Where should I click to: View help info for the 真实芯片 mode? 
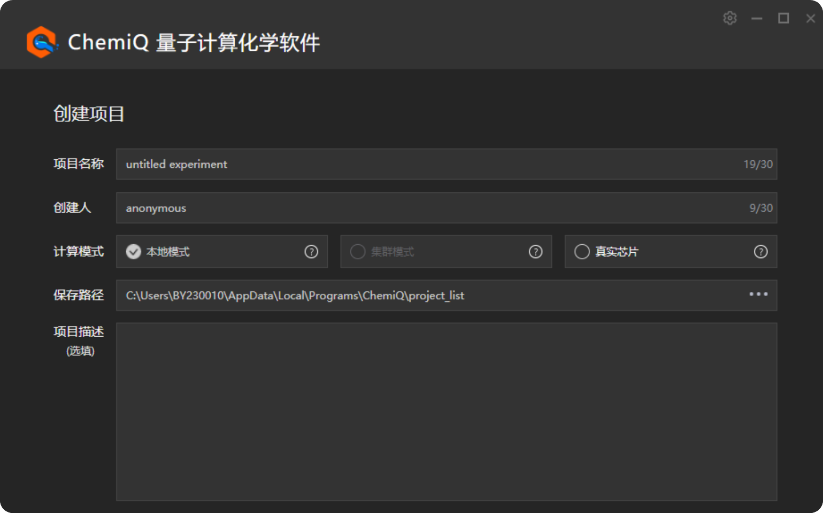tap(760, 251)
